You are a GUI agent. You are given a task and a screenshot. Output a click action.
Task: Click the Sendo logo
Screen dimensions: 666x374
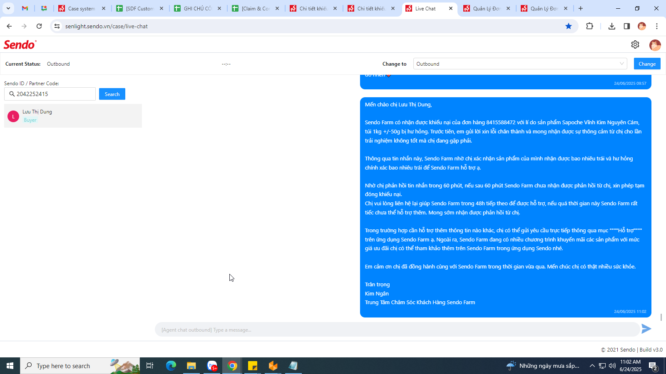20,44
